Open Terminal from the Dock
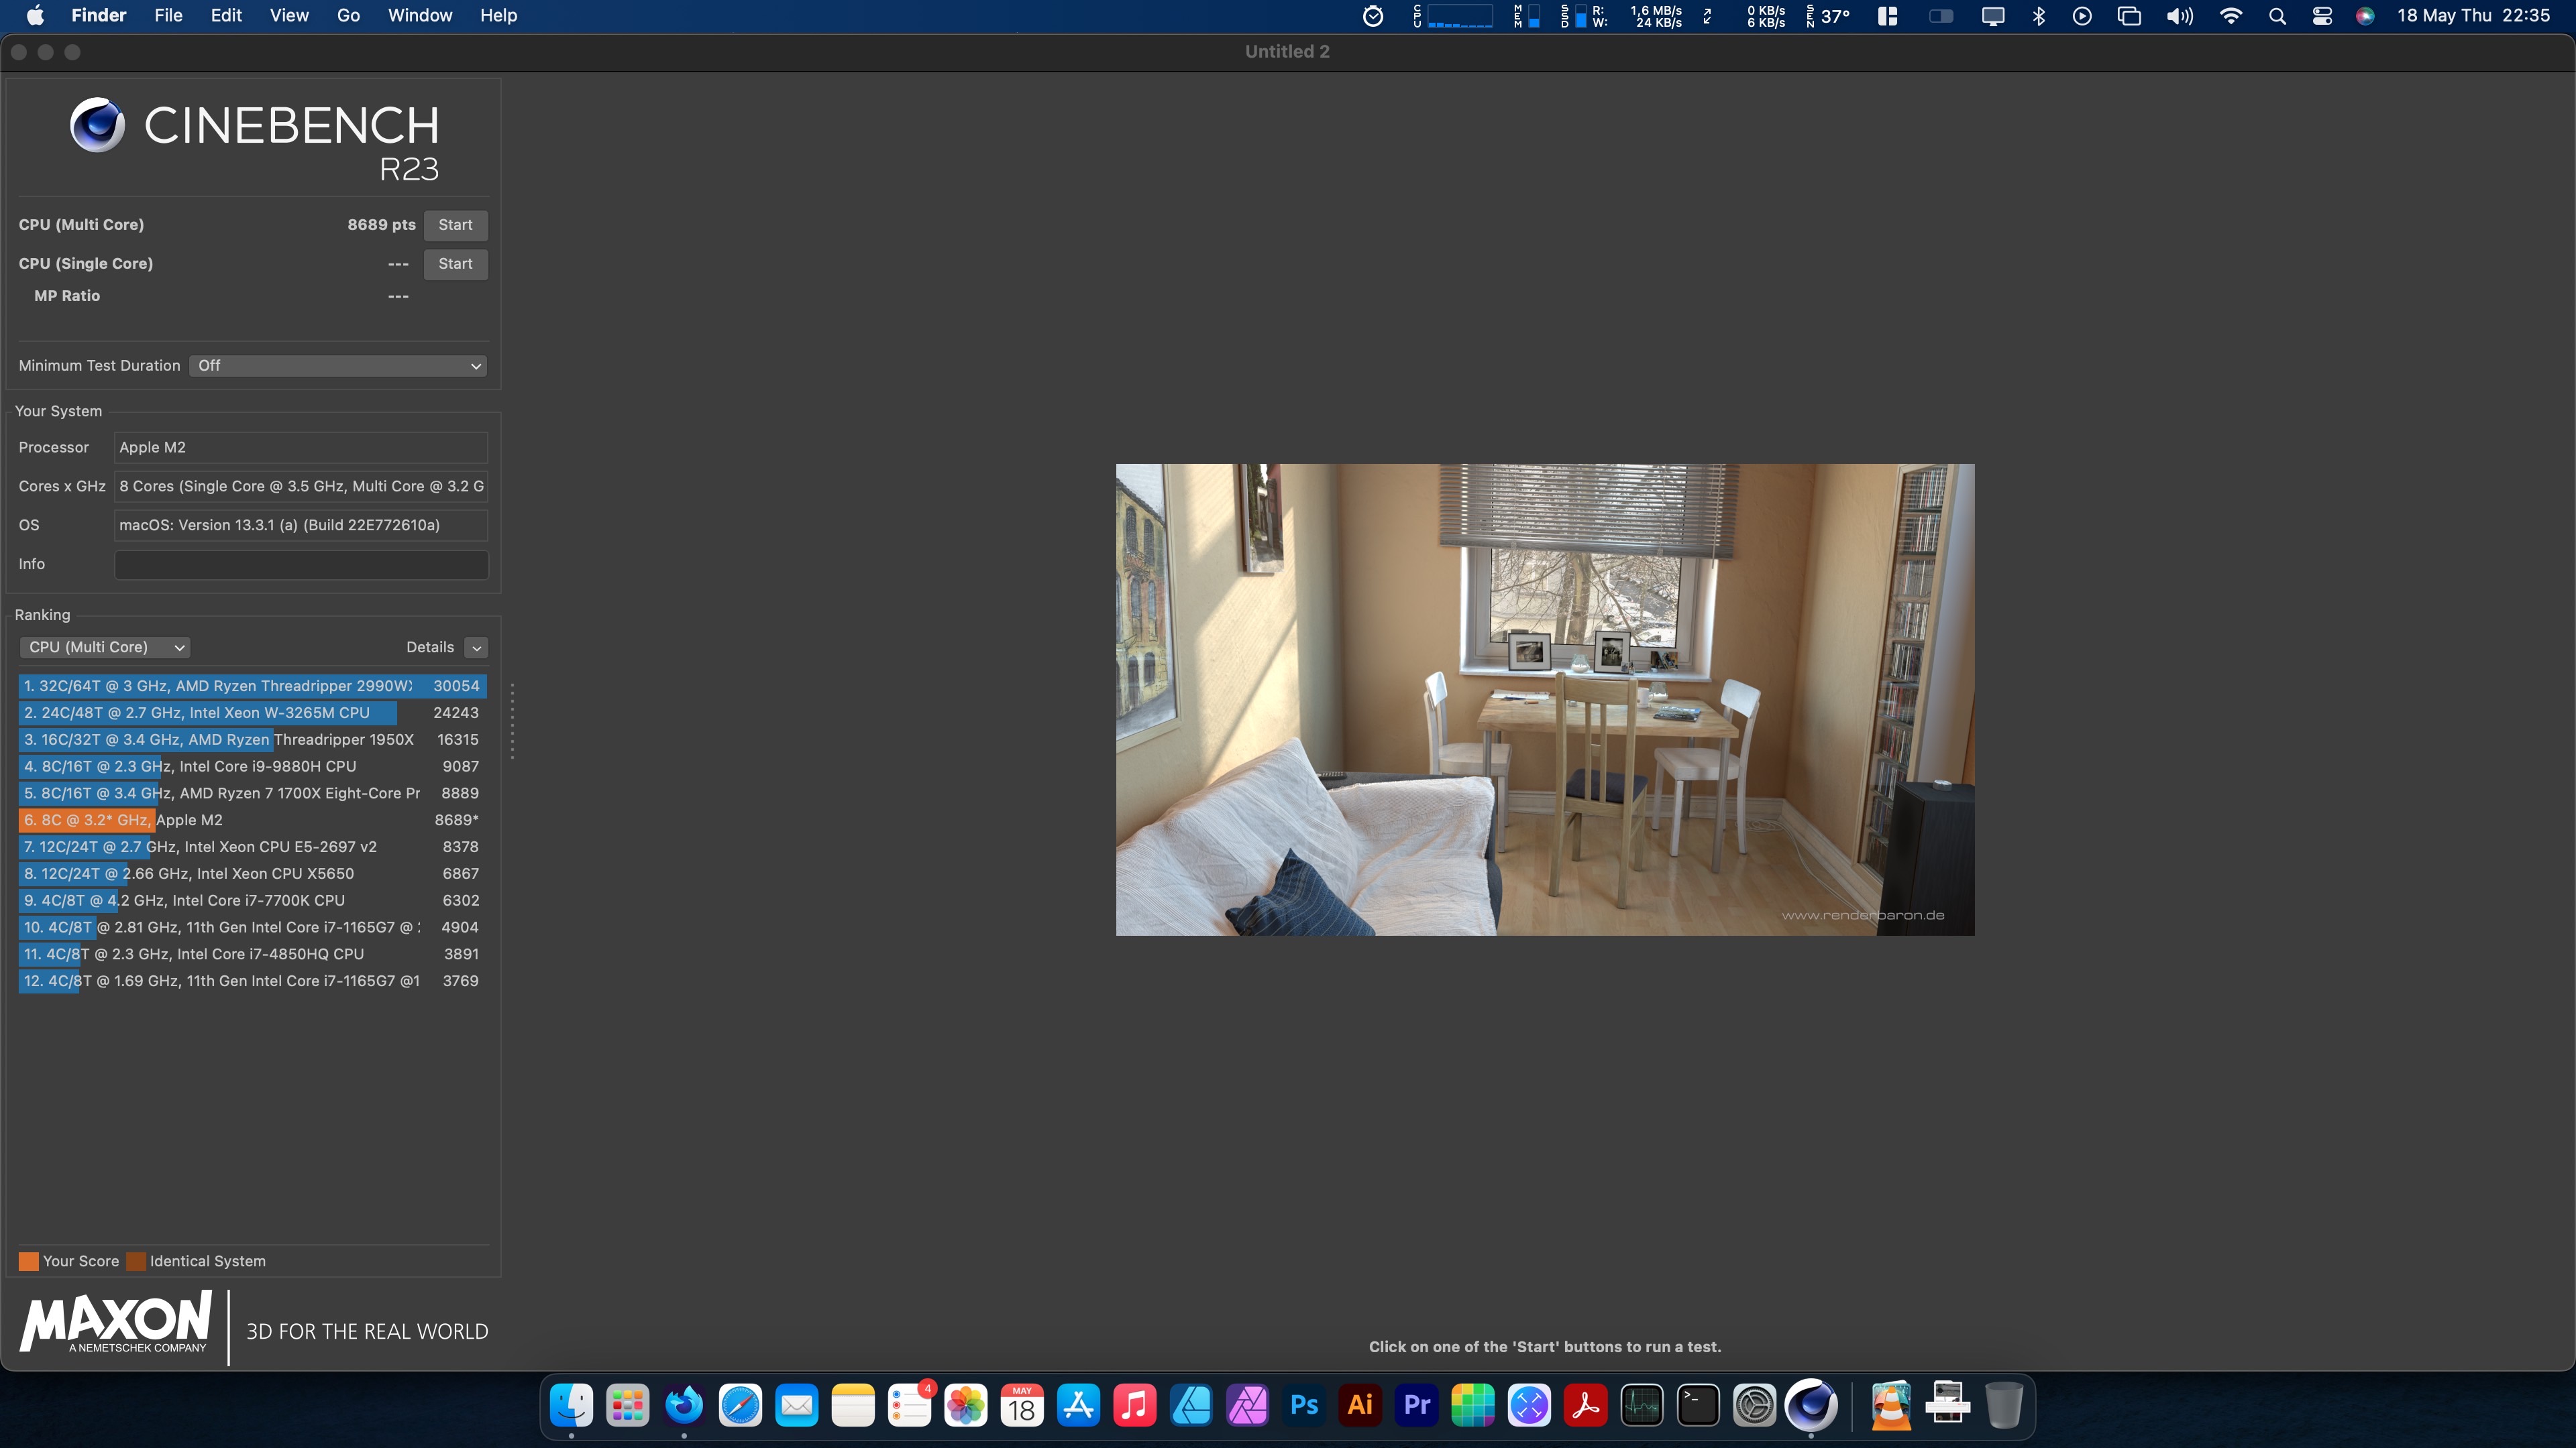 [x=1698, y=1406]
